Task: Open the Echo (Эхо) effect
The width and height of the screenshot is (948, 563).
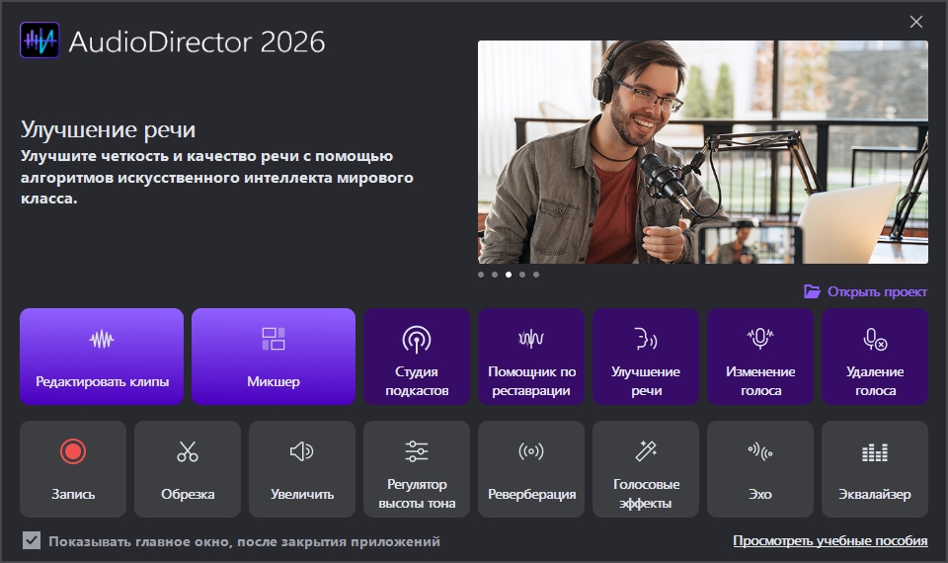Action: click(760, 469)
